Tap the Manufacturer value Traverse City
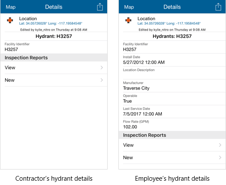 (136, 88)
